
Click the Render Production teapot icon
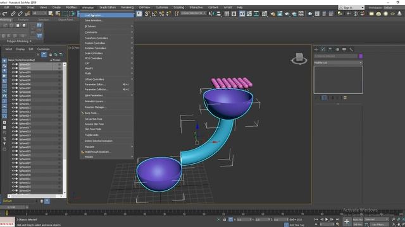pos(287,14)
